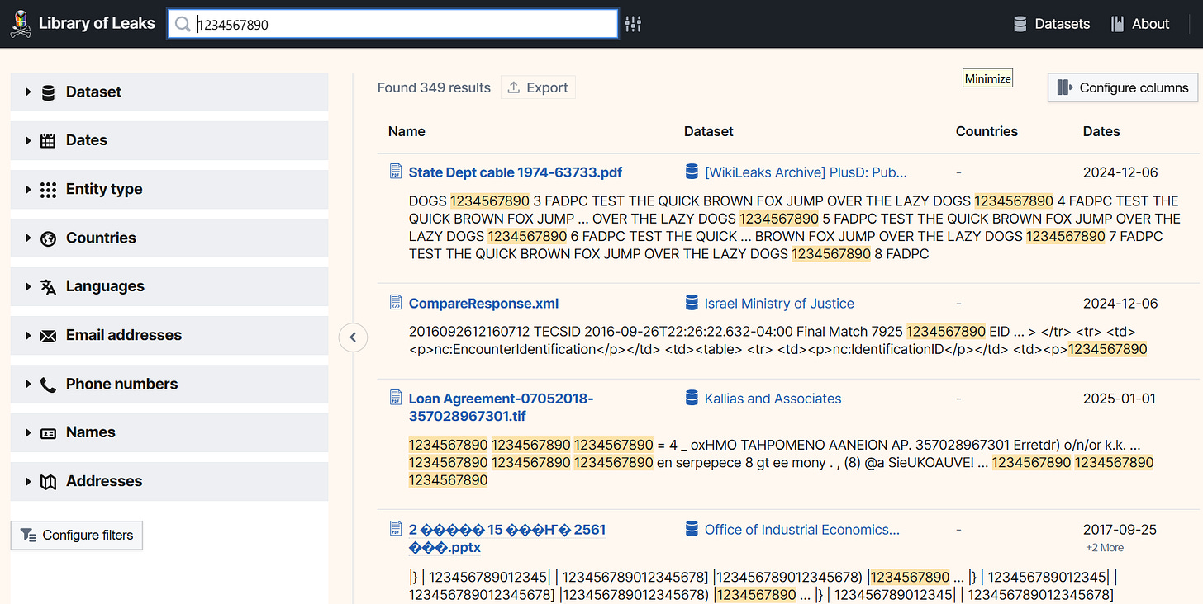The height and width of the screenshot is (604, 1203).
Task: Open State Dept cable 1974-63733.pdf
Action: (x=516, y=172)
